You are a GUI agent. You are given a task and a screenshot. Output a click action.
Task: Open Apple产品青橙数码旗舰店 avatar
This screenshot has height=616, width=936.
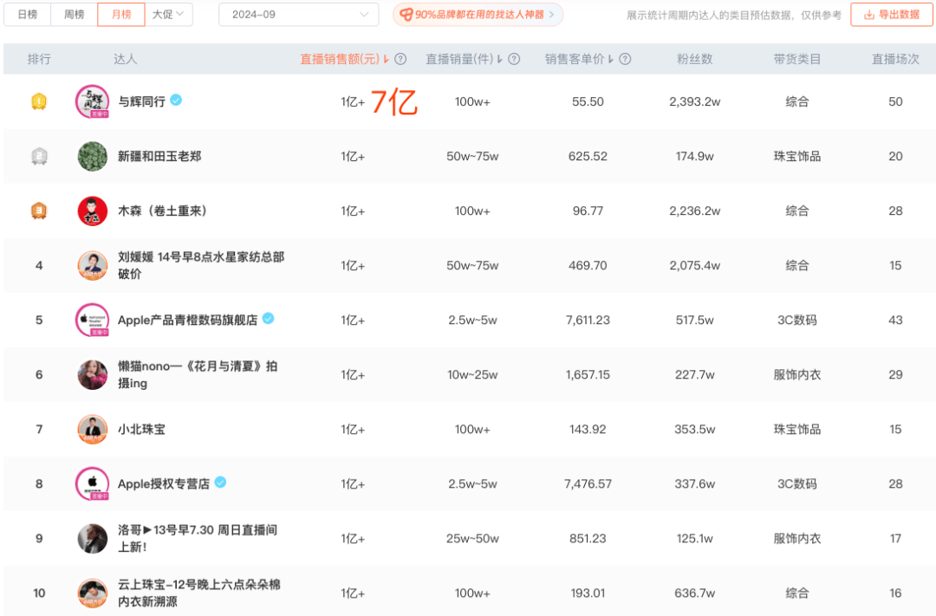93,320
